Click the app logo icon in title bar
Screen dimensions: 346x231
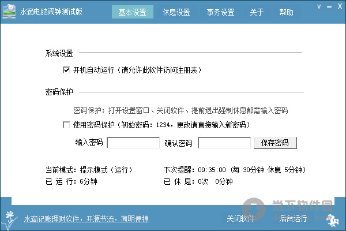click(x=9, y=11)
